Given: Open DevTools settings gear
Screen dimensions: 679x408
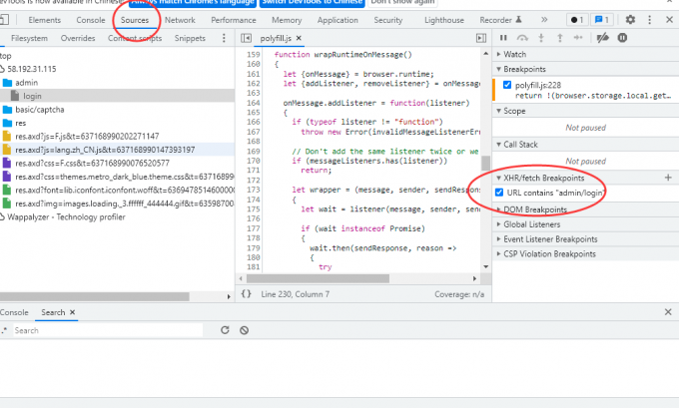Looking at the screenshot, I should point(630,20).
